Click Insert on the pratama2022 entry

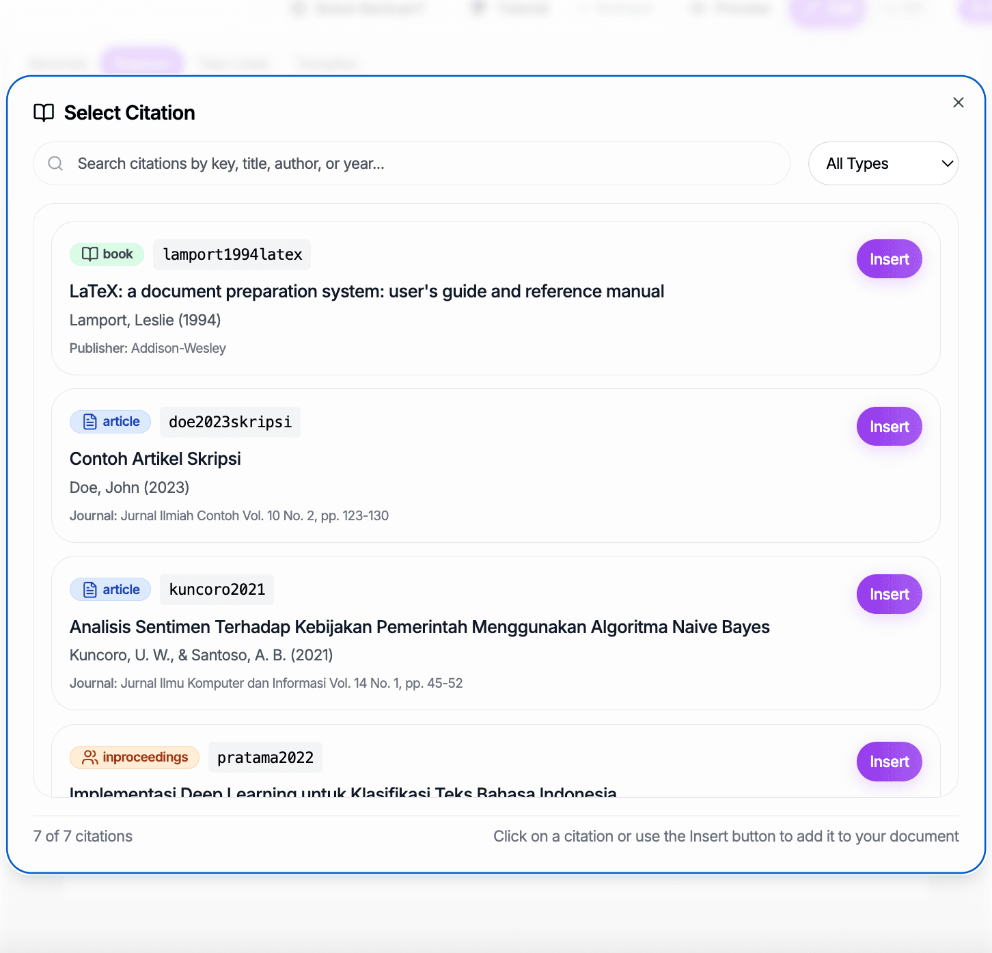pyautogui.click(x=889, y=762)
